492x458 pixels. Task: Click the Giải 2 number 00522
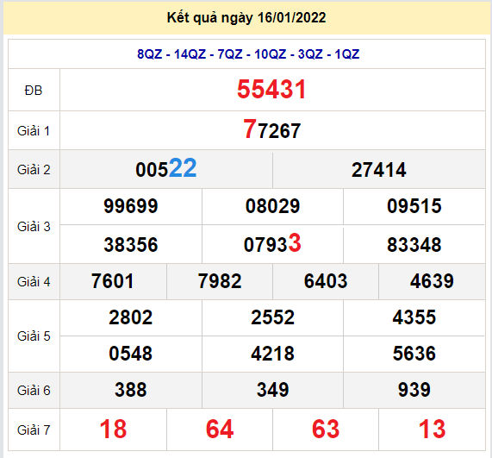(x=166, y=169)
